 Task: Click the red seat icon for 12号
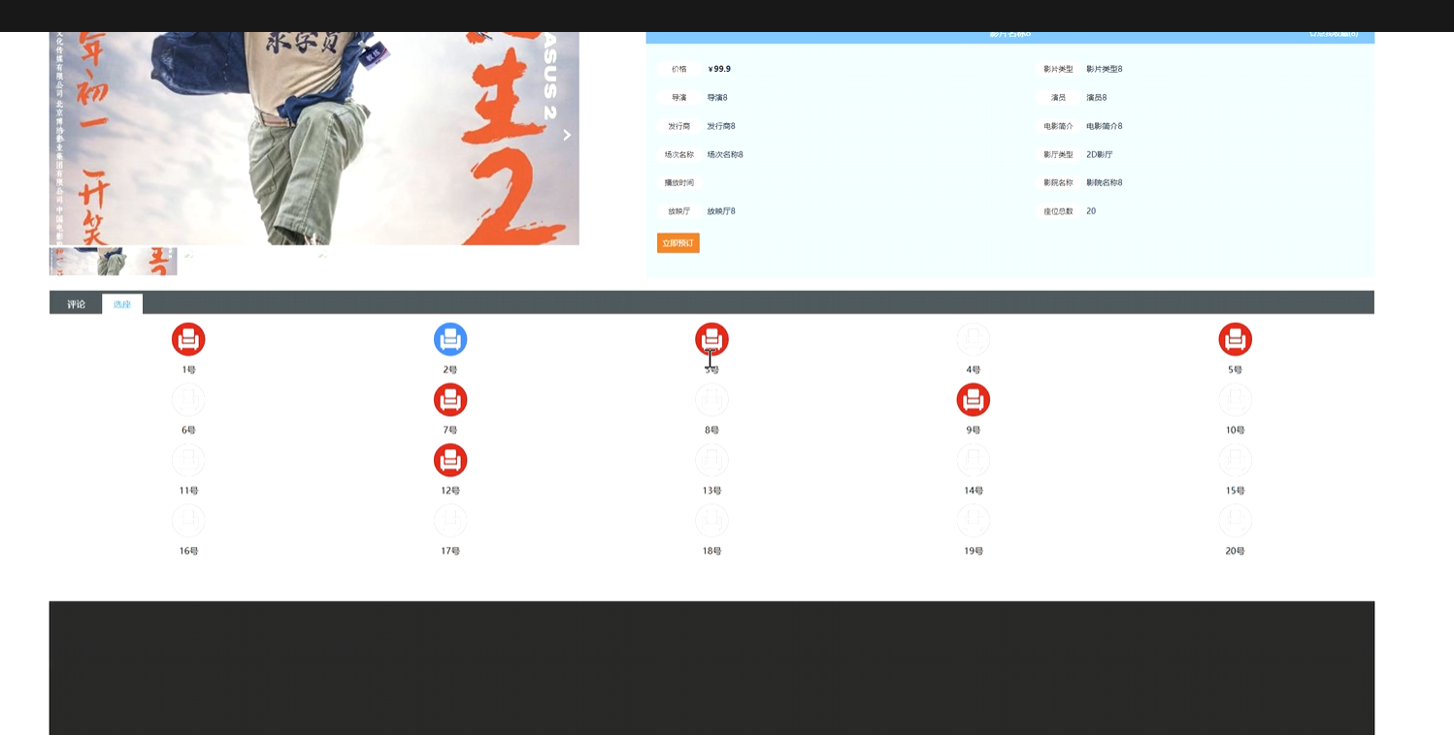450,461
